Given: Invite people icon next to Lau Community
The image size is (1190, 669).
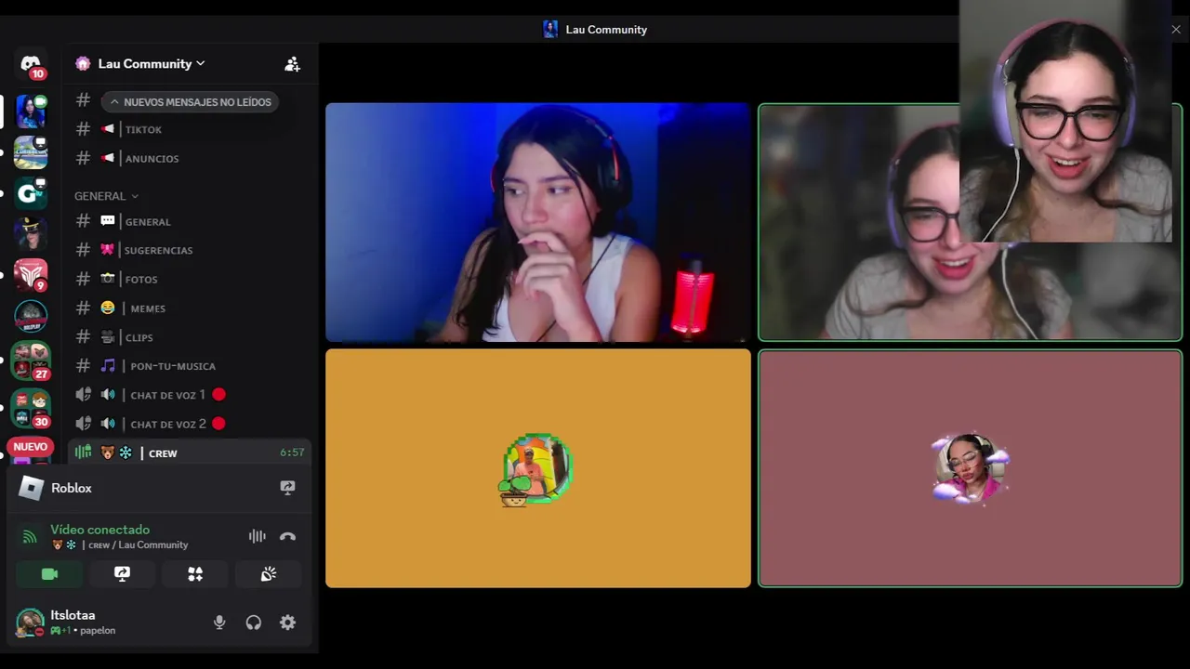Looking at the screenshot, I should pyautogui.click(x=292, y=64).
